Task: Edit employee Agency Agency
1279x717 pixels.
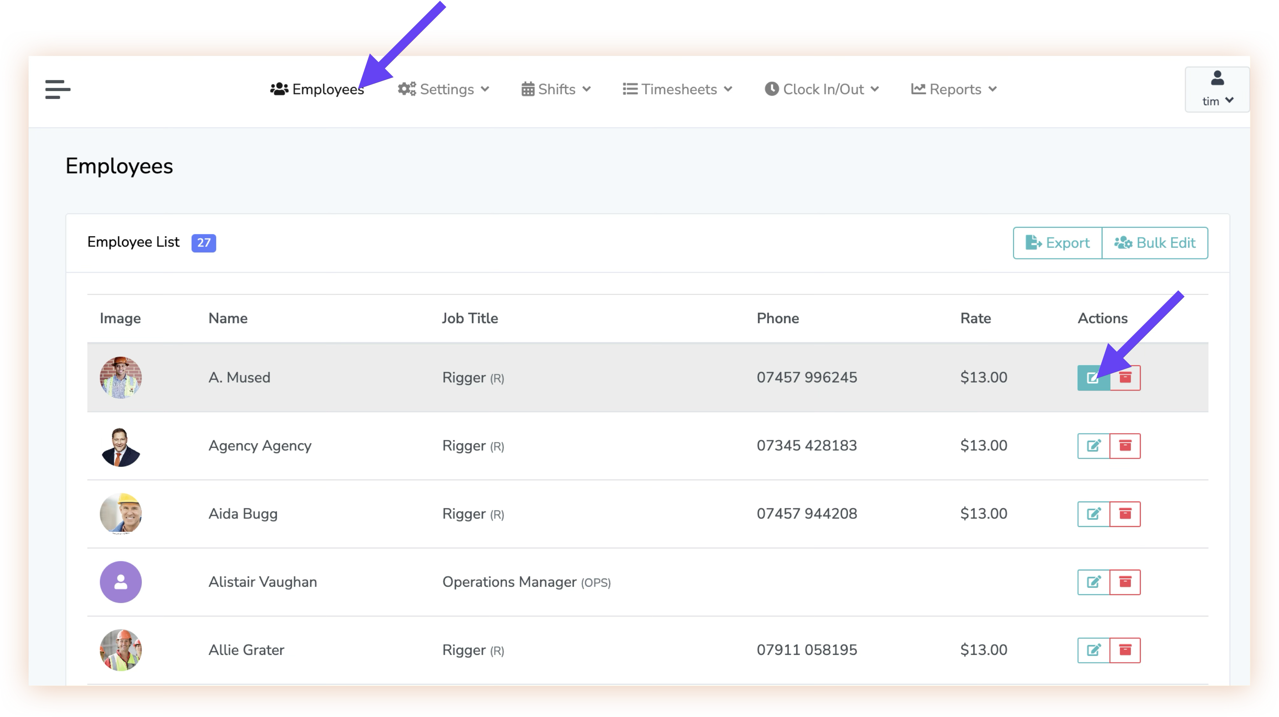Action: click(1093, 446)
